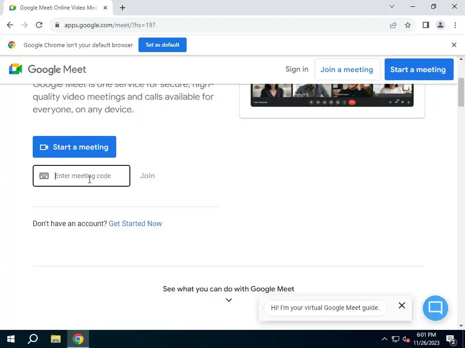Set Chrome as default browser
This screenshot has height=348, width=465.
click(x=163, y=45)
